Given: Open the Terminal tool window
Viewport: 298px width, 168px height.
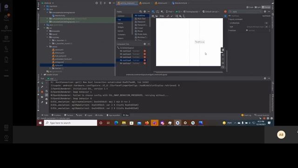Looking at the screenshot, I should point(68,115).
